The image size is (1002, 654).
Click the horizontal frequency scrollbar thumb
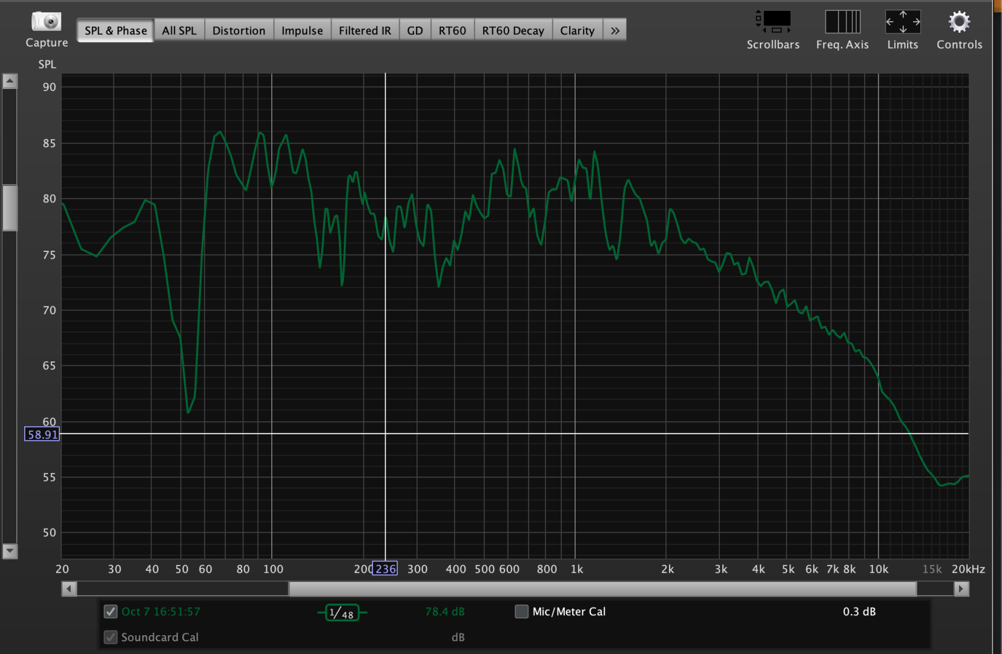click(x=602, y=589)
